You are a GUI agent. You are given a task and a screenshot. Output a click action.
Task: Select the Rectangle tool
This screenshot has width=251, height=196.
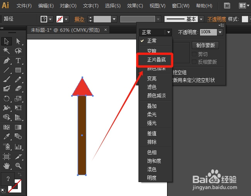point(18,70)
